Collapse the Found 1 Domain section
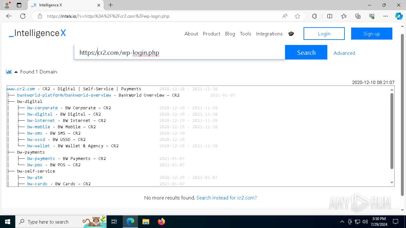 pyautogui.click(x=16, y=72)
